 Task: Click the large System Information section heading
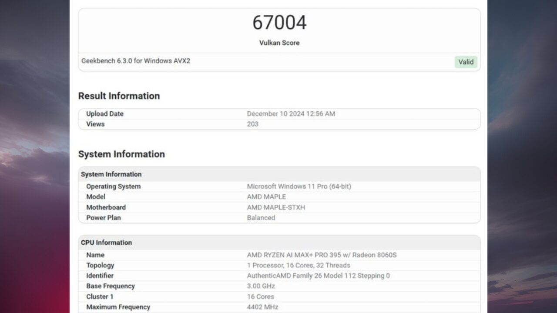[121, 154]
